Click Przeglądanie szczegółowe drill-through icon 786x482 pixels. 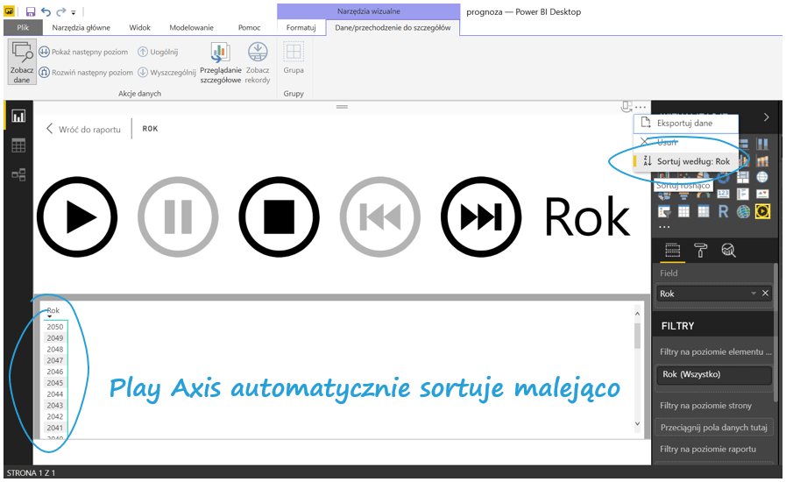220,62
